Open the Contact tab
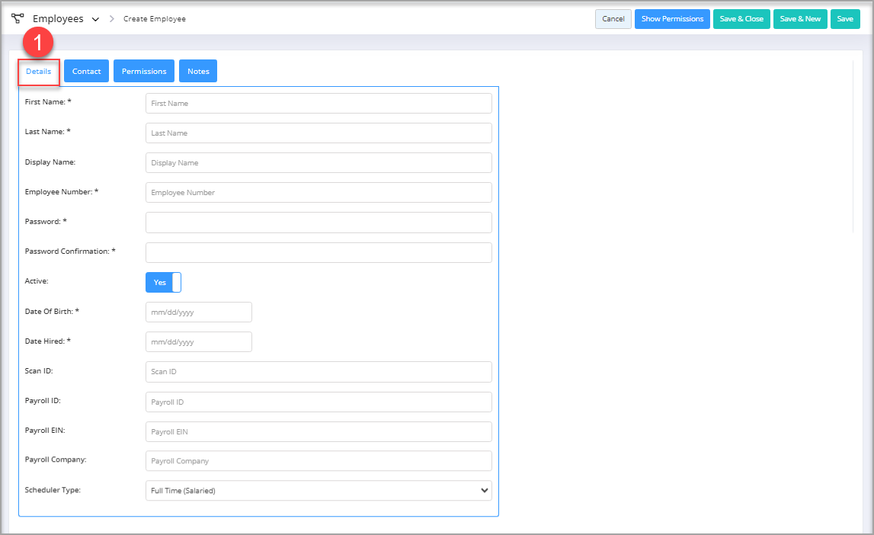The height and width of the screenshot is (535, 874). point(86,72)
